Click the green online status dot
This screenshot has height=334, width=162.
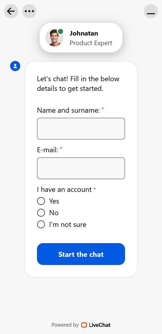coord(60,31)
